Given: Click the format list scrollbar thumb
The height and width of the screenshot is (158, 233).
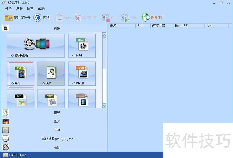Looking at the screenshot, I should tap(104, 53).
